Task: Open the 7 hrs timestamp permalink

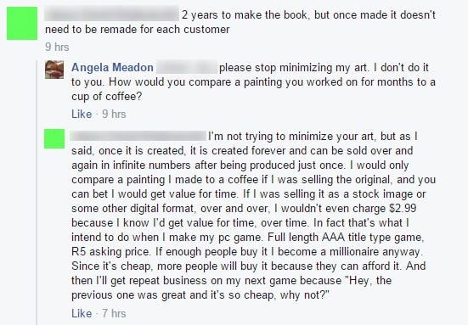Action: pos(114,313)
